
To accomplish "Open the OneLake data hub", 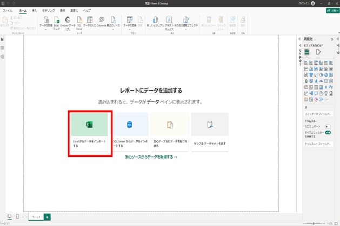I will (68, 23).
